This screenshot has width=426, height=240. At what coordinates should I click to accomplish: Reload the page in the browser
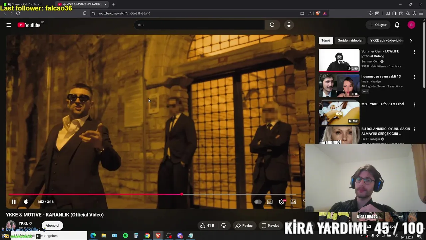coord(18,13)
